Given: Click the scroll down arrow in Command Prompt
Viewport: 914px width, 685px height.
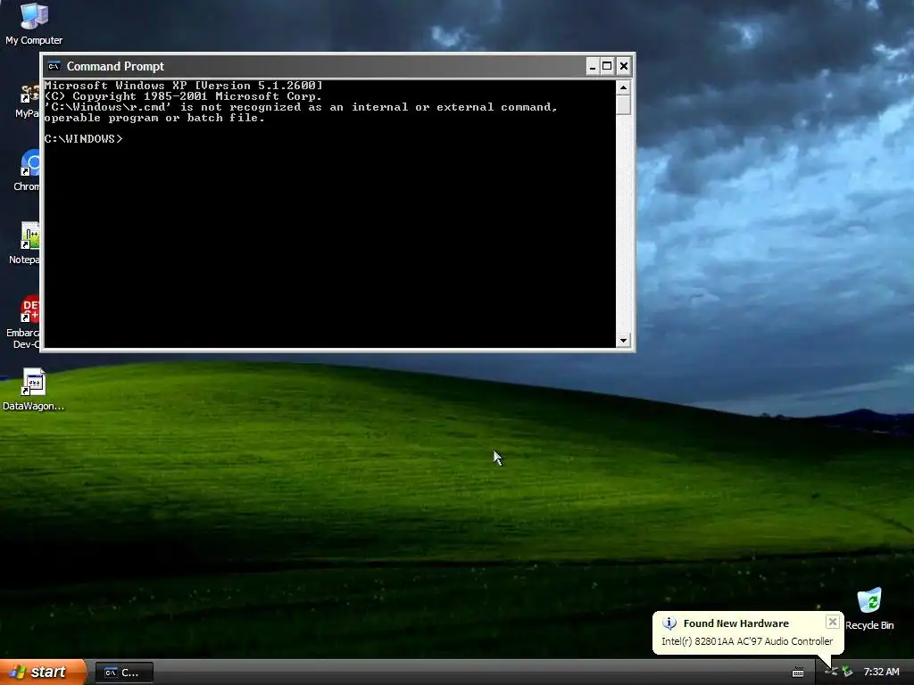Looking at the screenshot, I should (x=623, y=340).
